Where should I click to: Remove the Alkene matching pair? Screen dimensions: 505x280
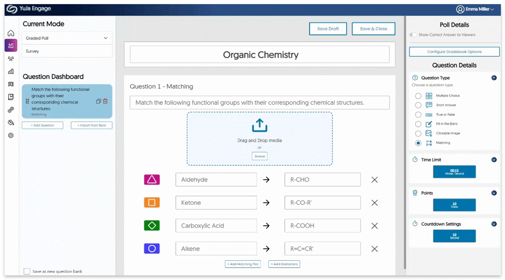point(374,249)
